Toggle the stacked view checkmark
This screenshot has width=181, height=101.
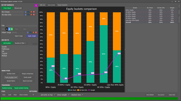tap(82, 95)
